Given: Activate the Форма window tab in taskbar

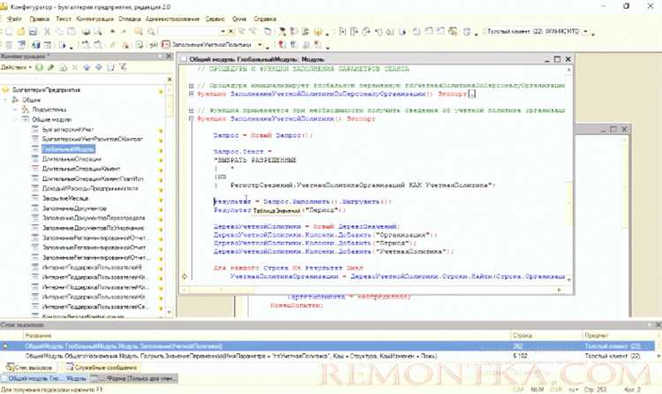Looking at the screenshot, I should [x=134, y=379].
